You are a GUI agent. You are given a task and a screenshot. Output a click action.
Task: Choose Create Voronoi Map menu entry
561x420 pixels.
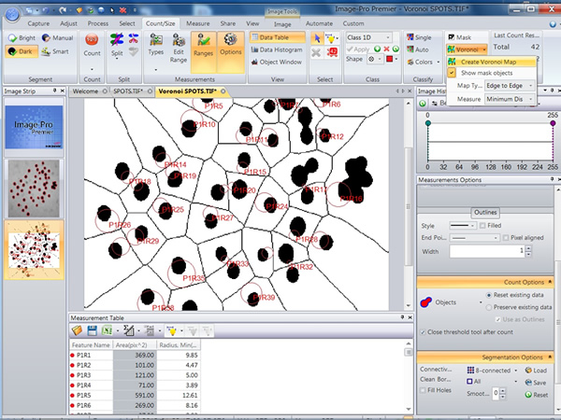pos(491,62)
